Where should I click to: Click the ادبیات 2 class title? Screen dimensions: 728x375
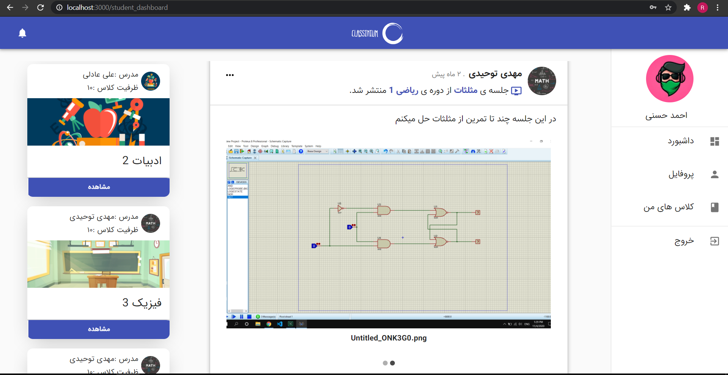tap(142, 161)
